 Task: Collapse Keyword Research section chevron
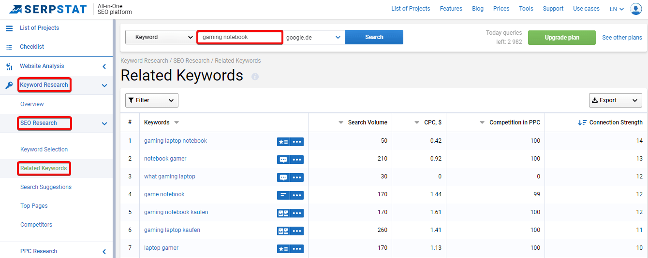pos(104,85)
